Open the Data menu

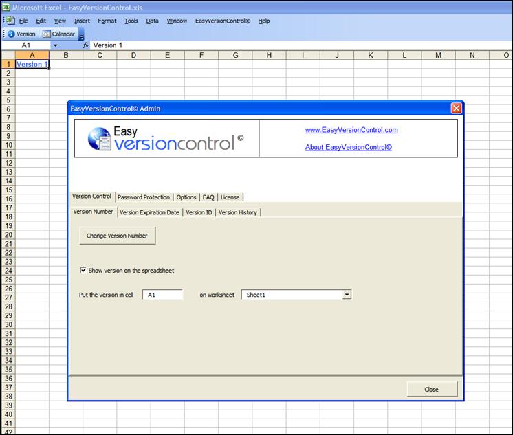[152, 21]
